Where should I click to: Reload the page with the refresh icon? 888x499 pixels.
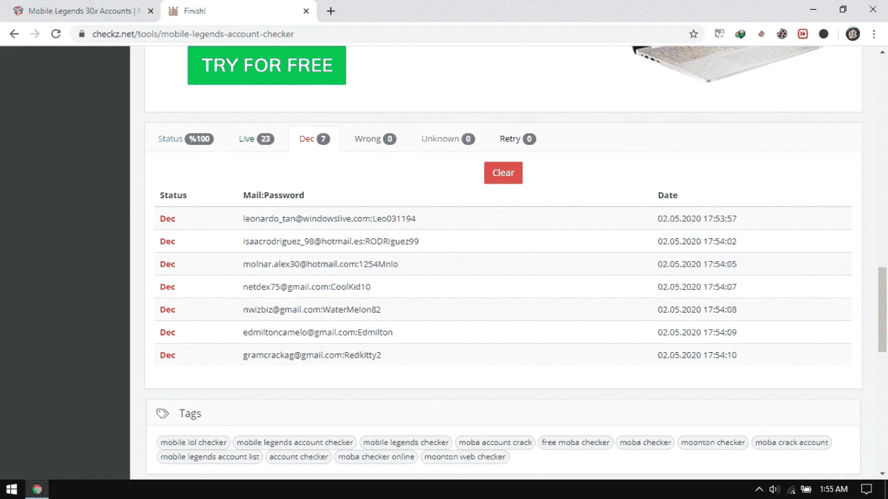point(56,34)
